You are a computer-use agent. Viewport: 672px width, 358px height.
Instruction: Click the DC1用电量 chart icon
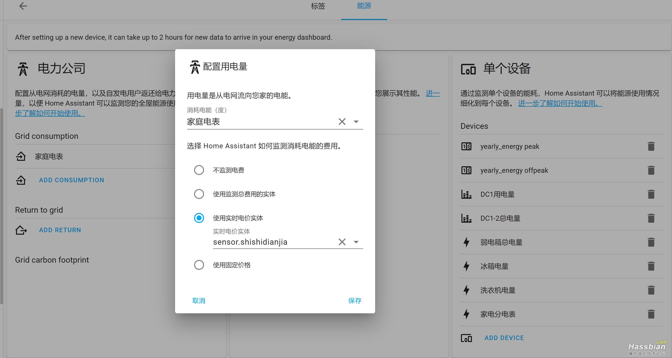coord(466,194)
